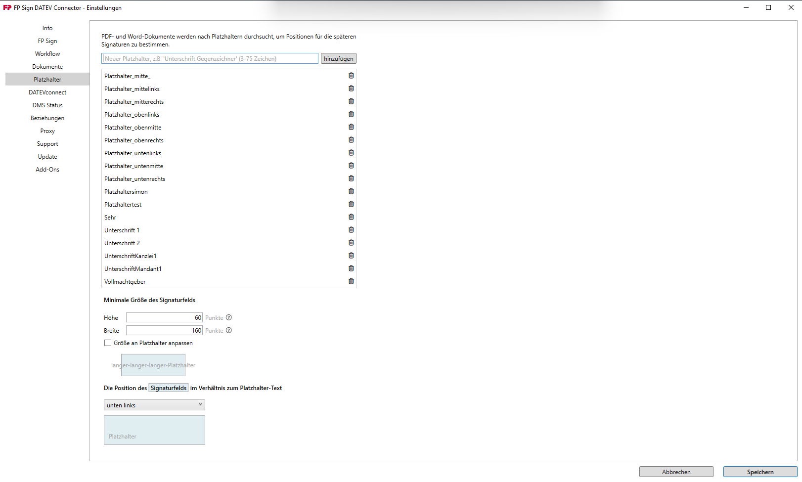Click the Höhe value field
This screenshot has width=802, height=482.
(x=164, y=317)
